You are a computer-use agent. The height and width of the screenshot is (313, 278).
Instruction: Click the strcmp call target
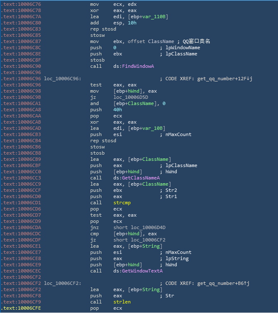(122, 203)
